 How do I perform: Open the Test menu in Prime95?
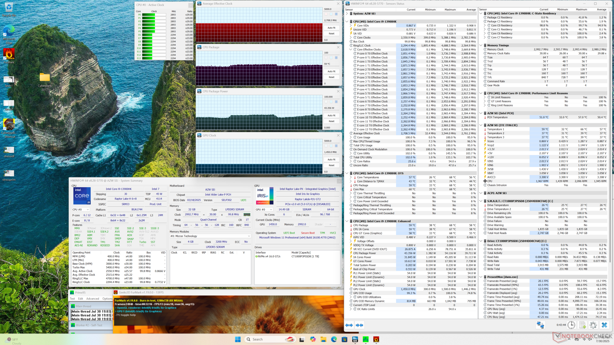coord(73,299)
